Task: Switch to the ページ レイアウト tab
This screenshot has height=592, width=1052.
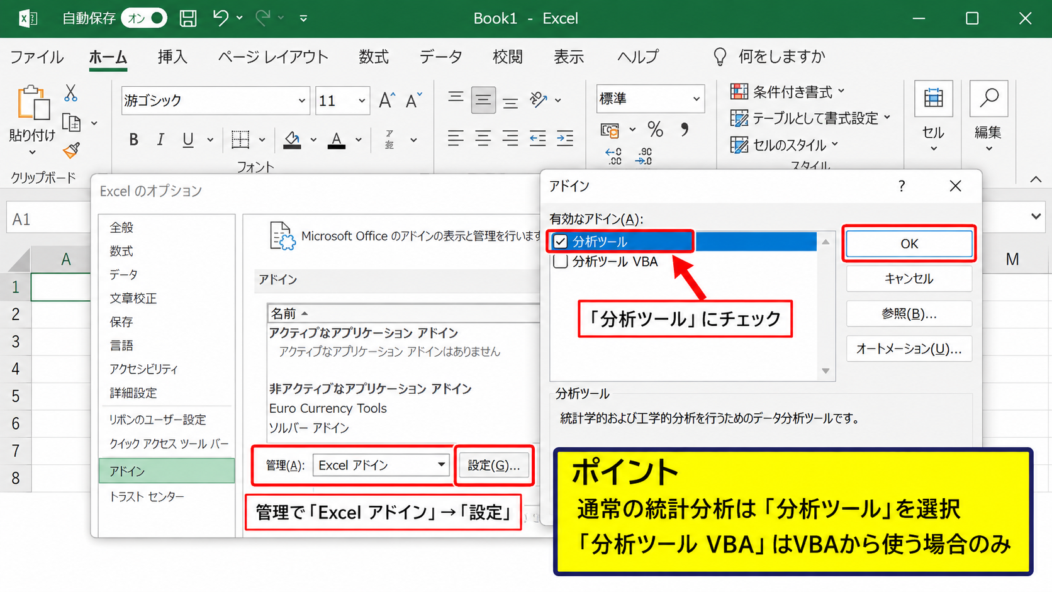Action: point(273,57)
